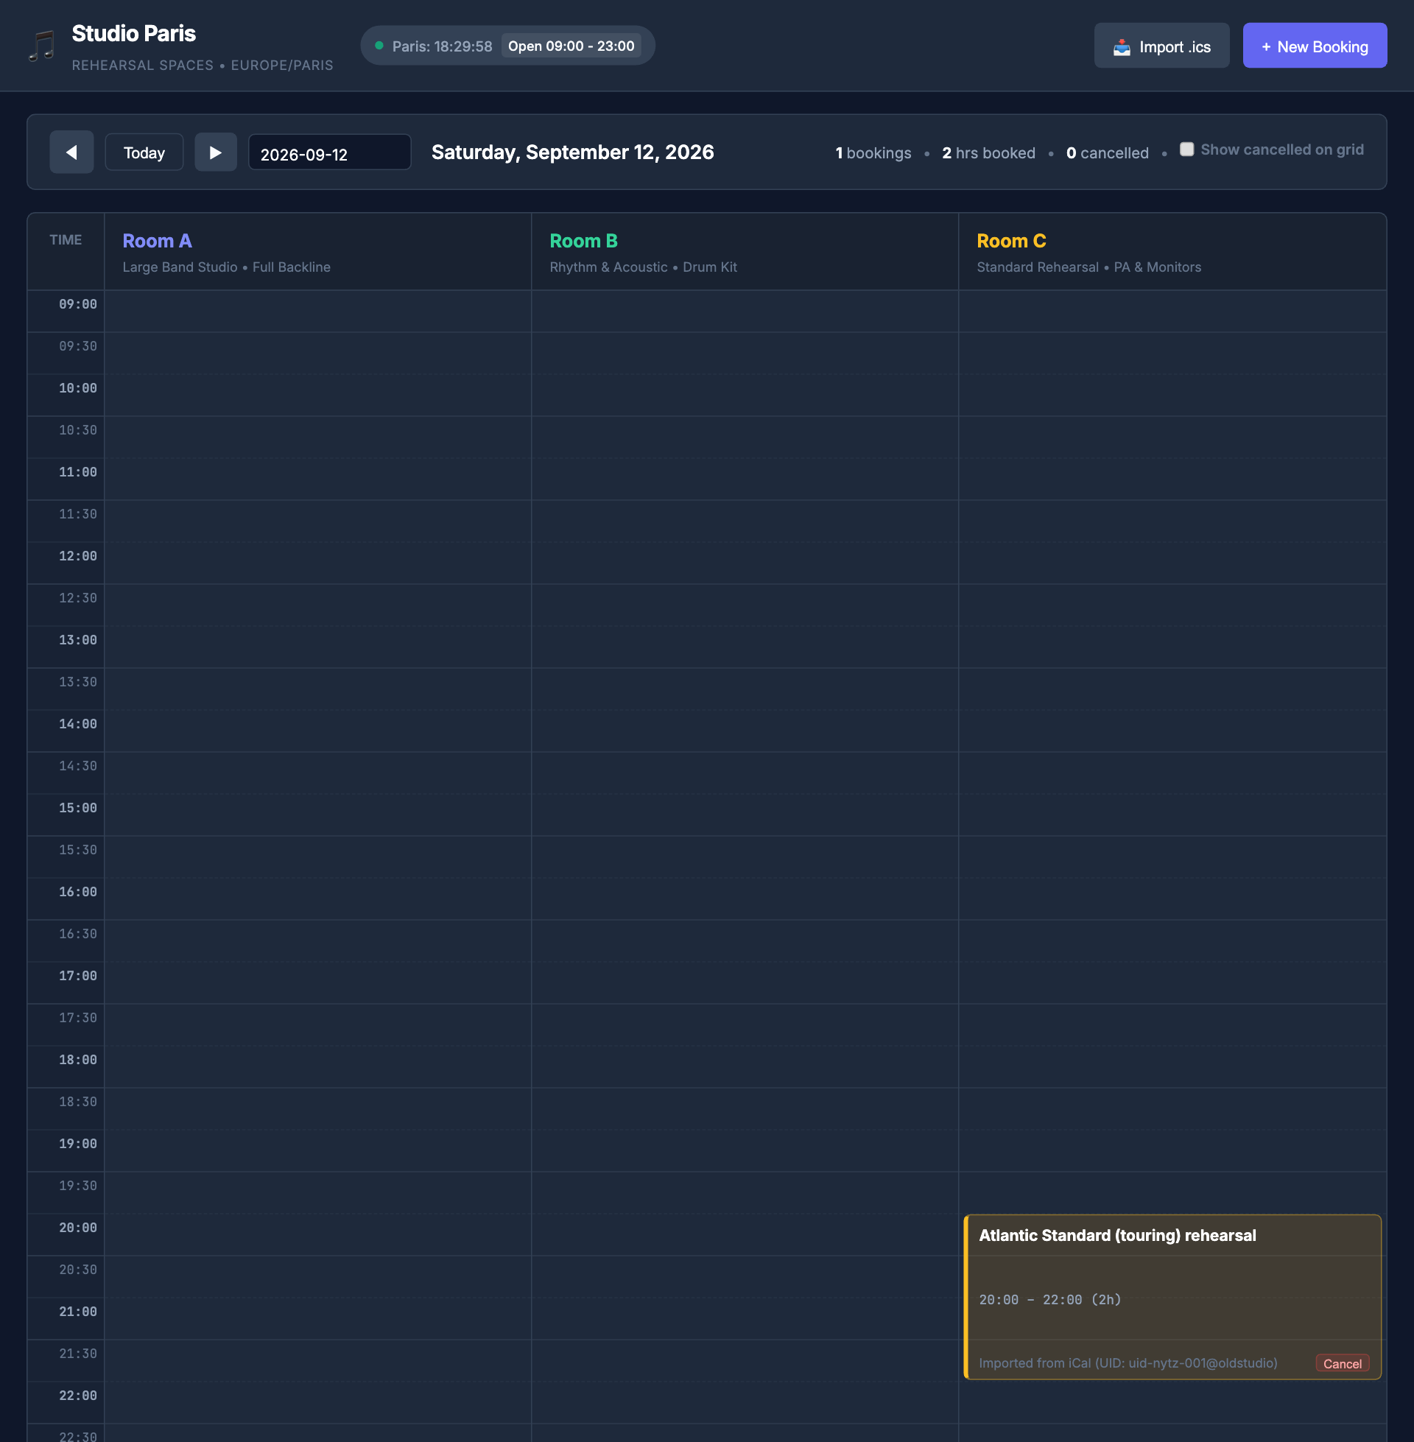Viewport: 1414px width, 1442px height.
Task: Click the music note logo icon
Action: (x=41, y=46)
